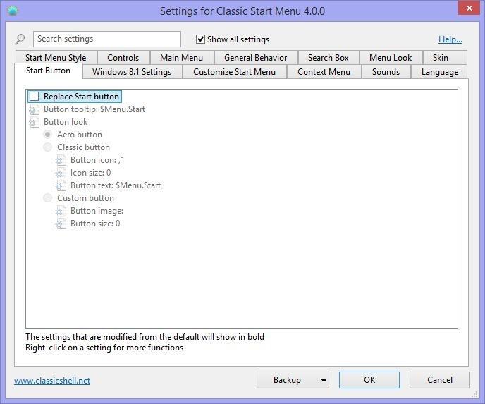Click the 'Button size: 0' setting text
The width and height of the screenshot is (485, 404).
pos(95,224)
